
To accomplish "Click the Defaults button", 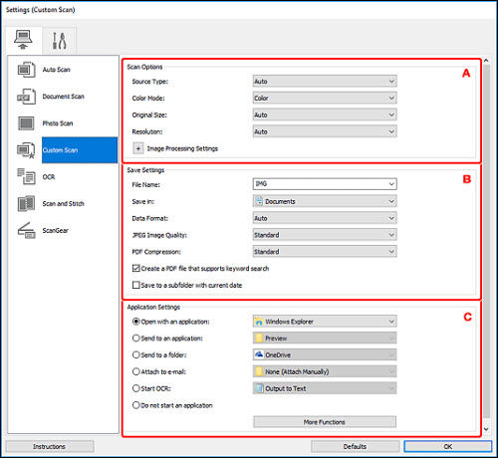I will [355, 446].
